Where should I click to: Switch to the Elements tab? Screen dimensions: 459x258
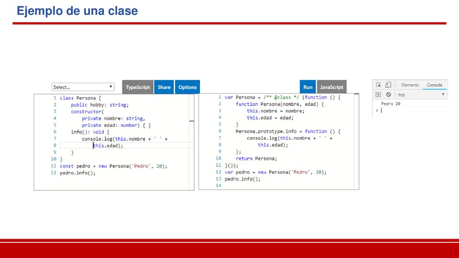click(x=410, y=85)
